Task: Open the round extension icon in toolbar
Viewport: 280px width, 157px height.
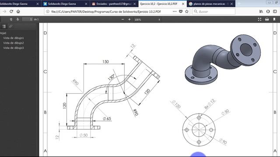Action: click(x=268, y=12)
